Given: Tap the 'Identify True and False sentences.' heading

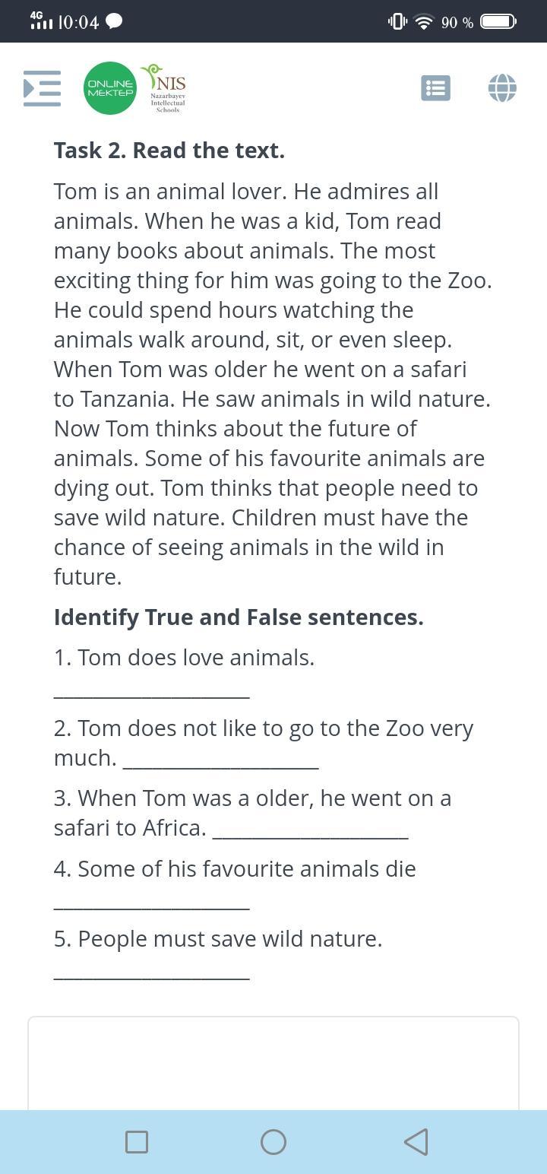Looking at the screenshot, I should tap(239, 617).
